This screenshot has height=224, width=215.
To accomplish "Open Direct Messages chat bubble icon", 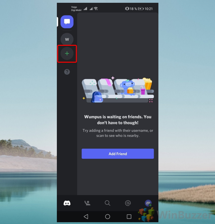I will coord(67,22).
